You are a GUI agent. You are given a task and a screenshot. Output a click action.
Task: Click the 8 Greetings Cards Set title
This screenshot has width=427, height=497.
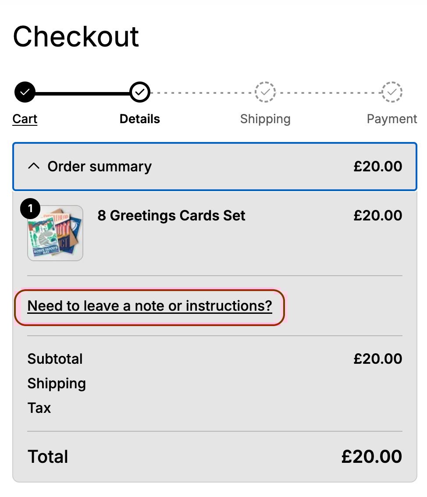click(x=171, y=216)
